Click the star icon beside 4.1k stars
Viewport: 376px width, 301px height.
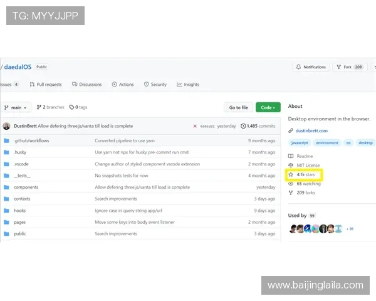(291, 174)
